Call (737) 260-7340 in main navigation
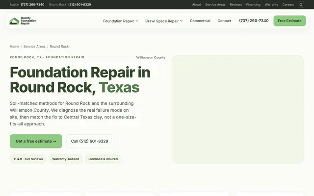Image resolution: width=314 pixels, height=196 pixels. (254, 21)
